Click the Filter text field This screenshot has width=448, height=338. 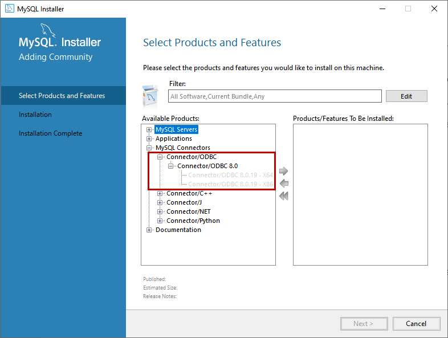pos(275,96)
